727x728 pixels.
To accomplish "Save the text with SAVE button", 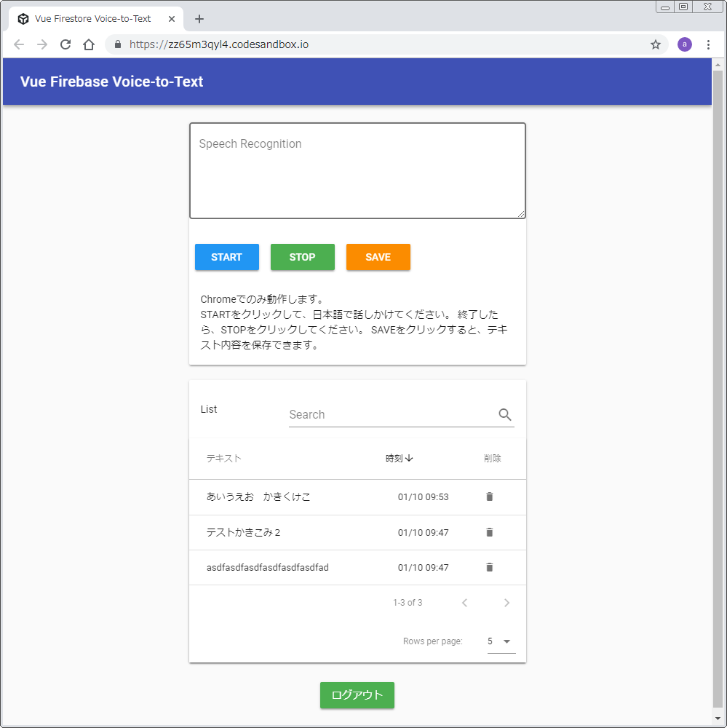I will click(x=378, y=257).
